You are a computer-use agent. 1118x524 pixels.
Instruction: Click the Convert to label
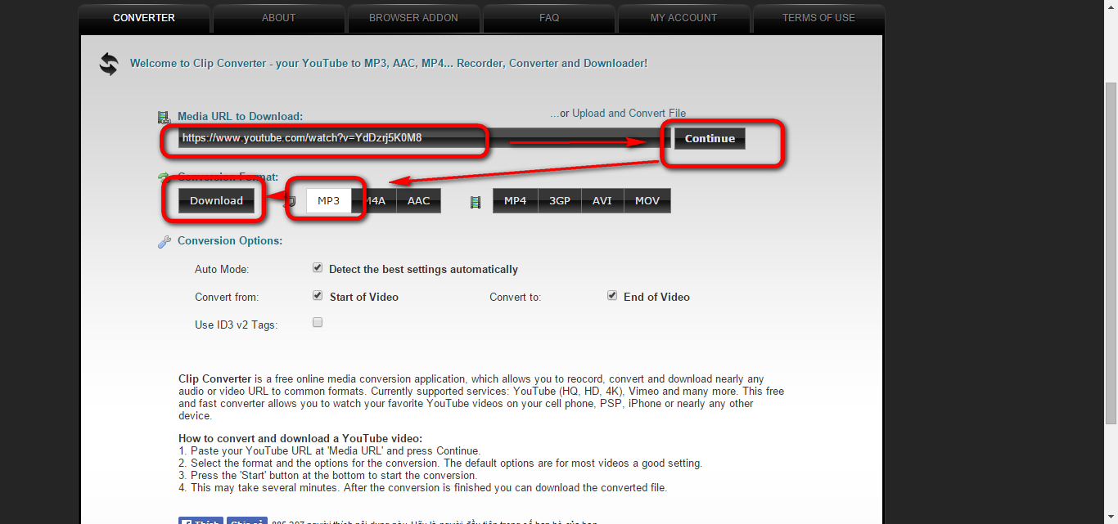(516, 298)
